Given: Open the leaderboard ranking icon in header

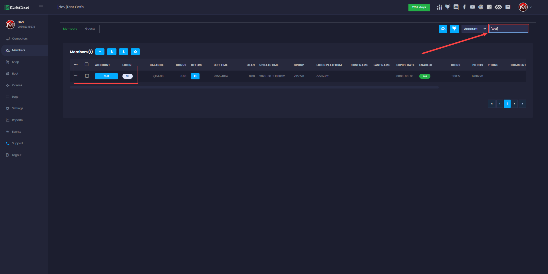Looking at the screenshot, I should pyautogui.click(x=439, y=7).
